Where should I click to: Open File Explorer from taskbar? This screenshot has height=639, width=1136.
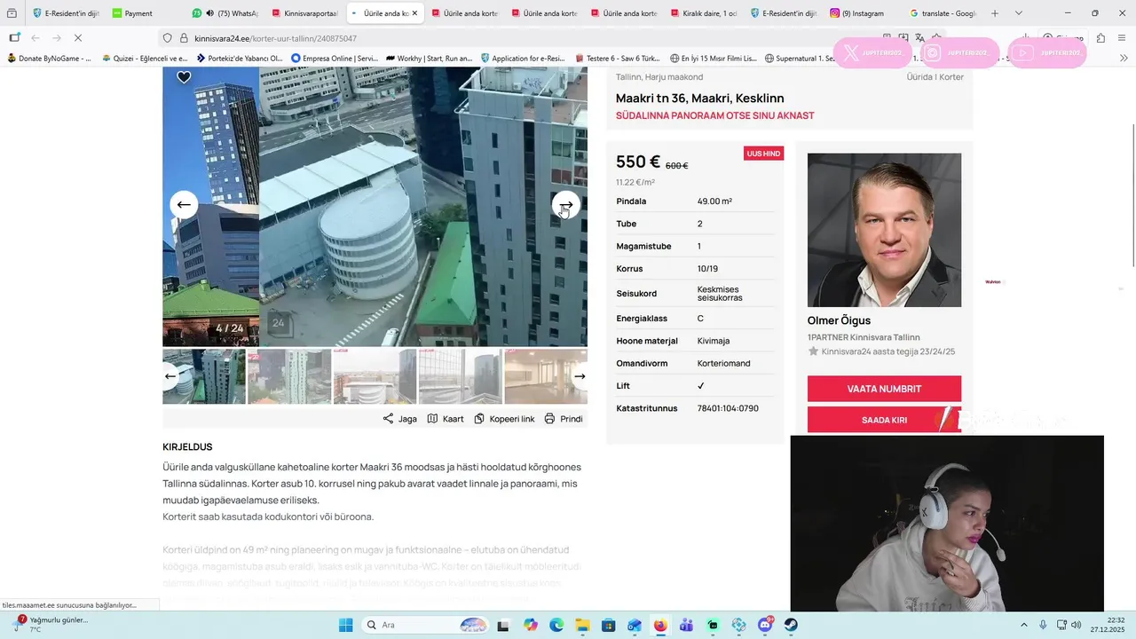582,625
